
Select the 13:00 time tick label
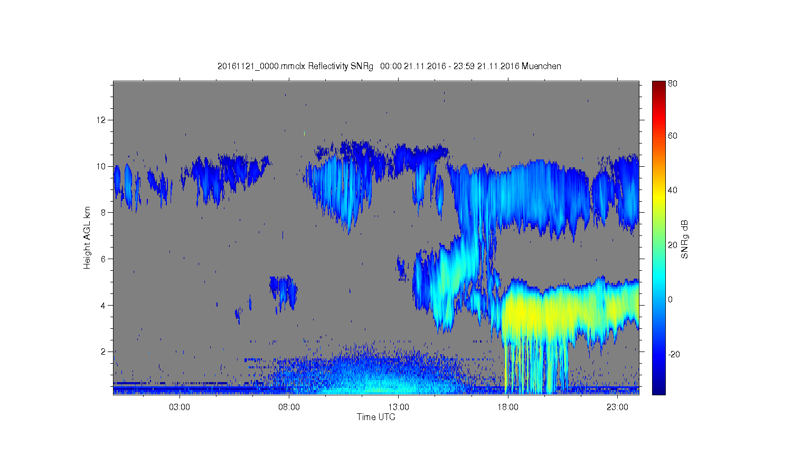pos(399,407)
